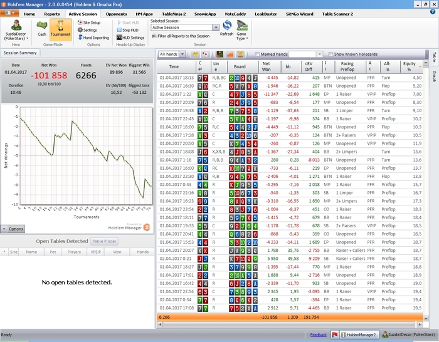Image resolution: width=439 pixels, height=342 pixels.
Task: Click the red flag status icon
Action: (334, 334)
